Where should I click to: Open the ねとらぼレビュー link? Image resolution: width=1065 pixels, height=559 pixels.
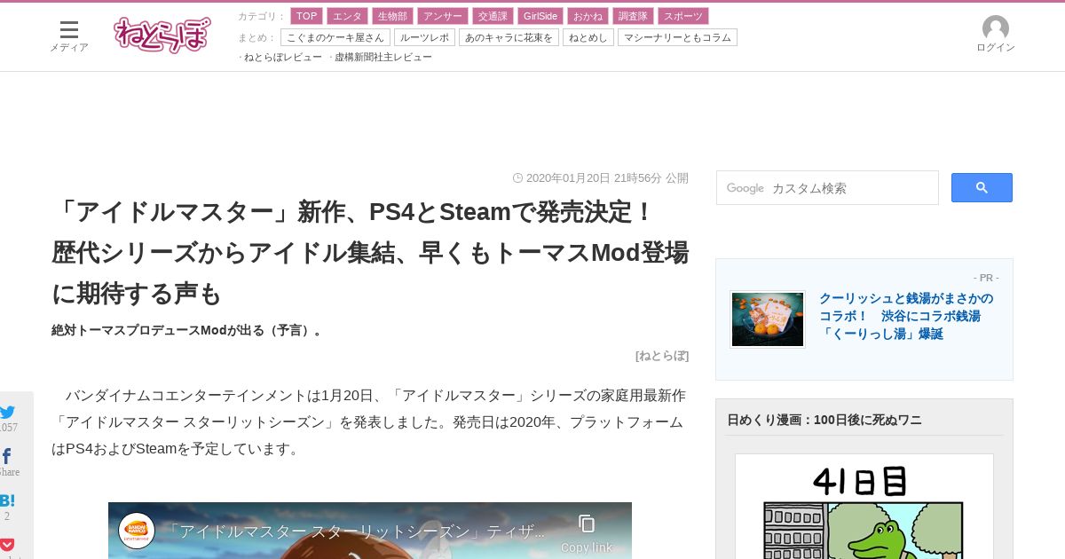[282, 57]
